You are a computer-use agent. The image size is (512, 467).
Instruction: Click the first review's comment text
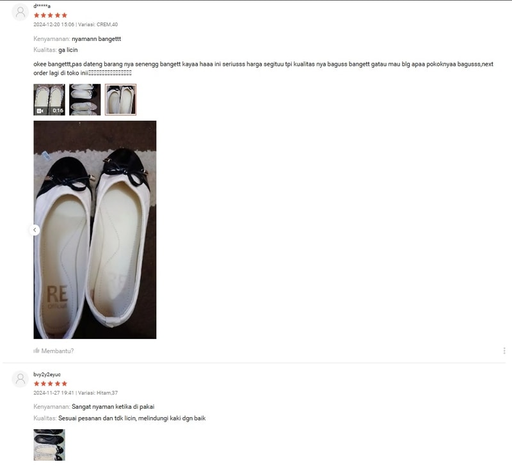point(263,68)
